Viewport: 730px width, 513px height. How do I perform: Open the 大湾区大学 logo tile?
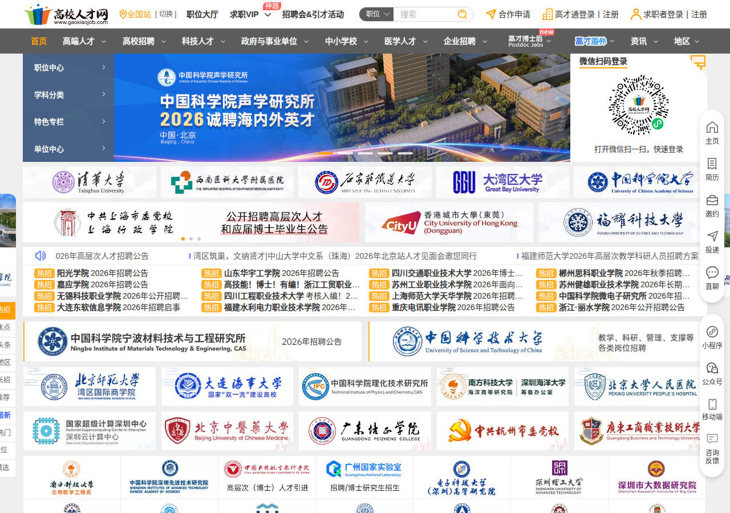502,182
